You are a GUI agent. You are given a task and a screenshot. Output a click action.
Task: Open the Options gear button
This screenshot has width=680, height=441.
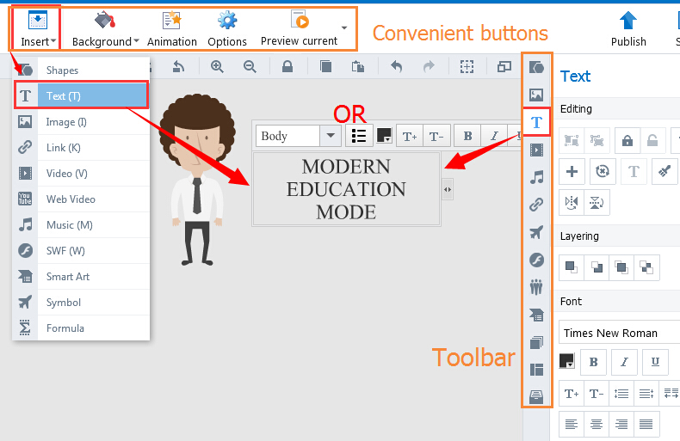click(x=227, y=28)
